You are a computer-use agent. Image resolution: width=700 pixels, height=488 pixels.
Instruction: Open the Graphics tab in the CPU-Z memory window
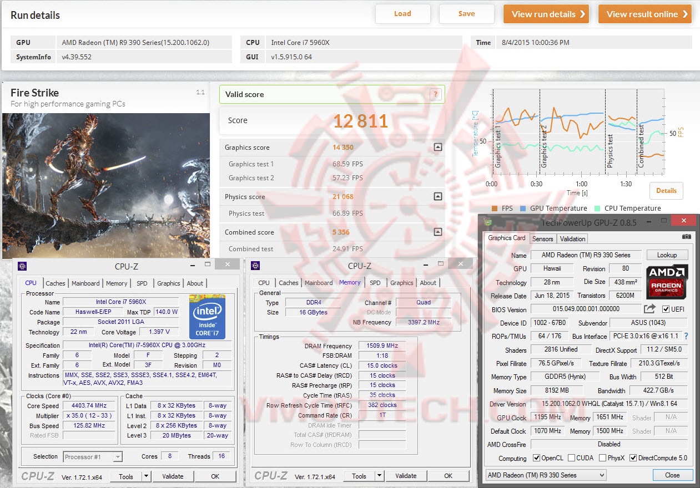click(402, 283)
